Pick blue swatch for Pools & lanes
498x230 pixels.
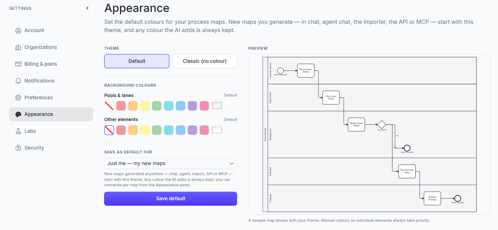pyautogui.click(x=181, y=106)
